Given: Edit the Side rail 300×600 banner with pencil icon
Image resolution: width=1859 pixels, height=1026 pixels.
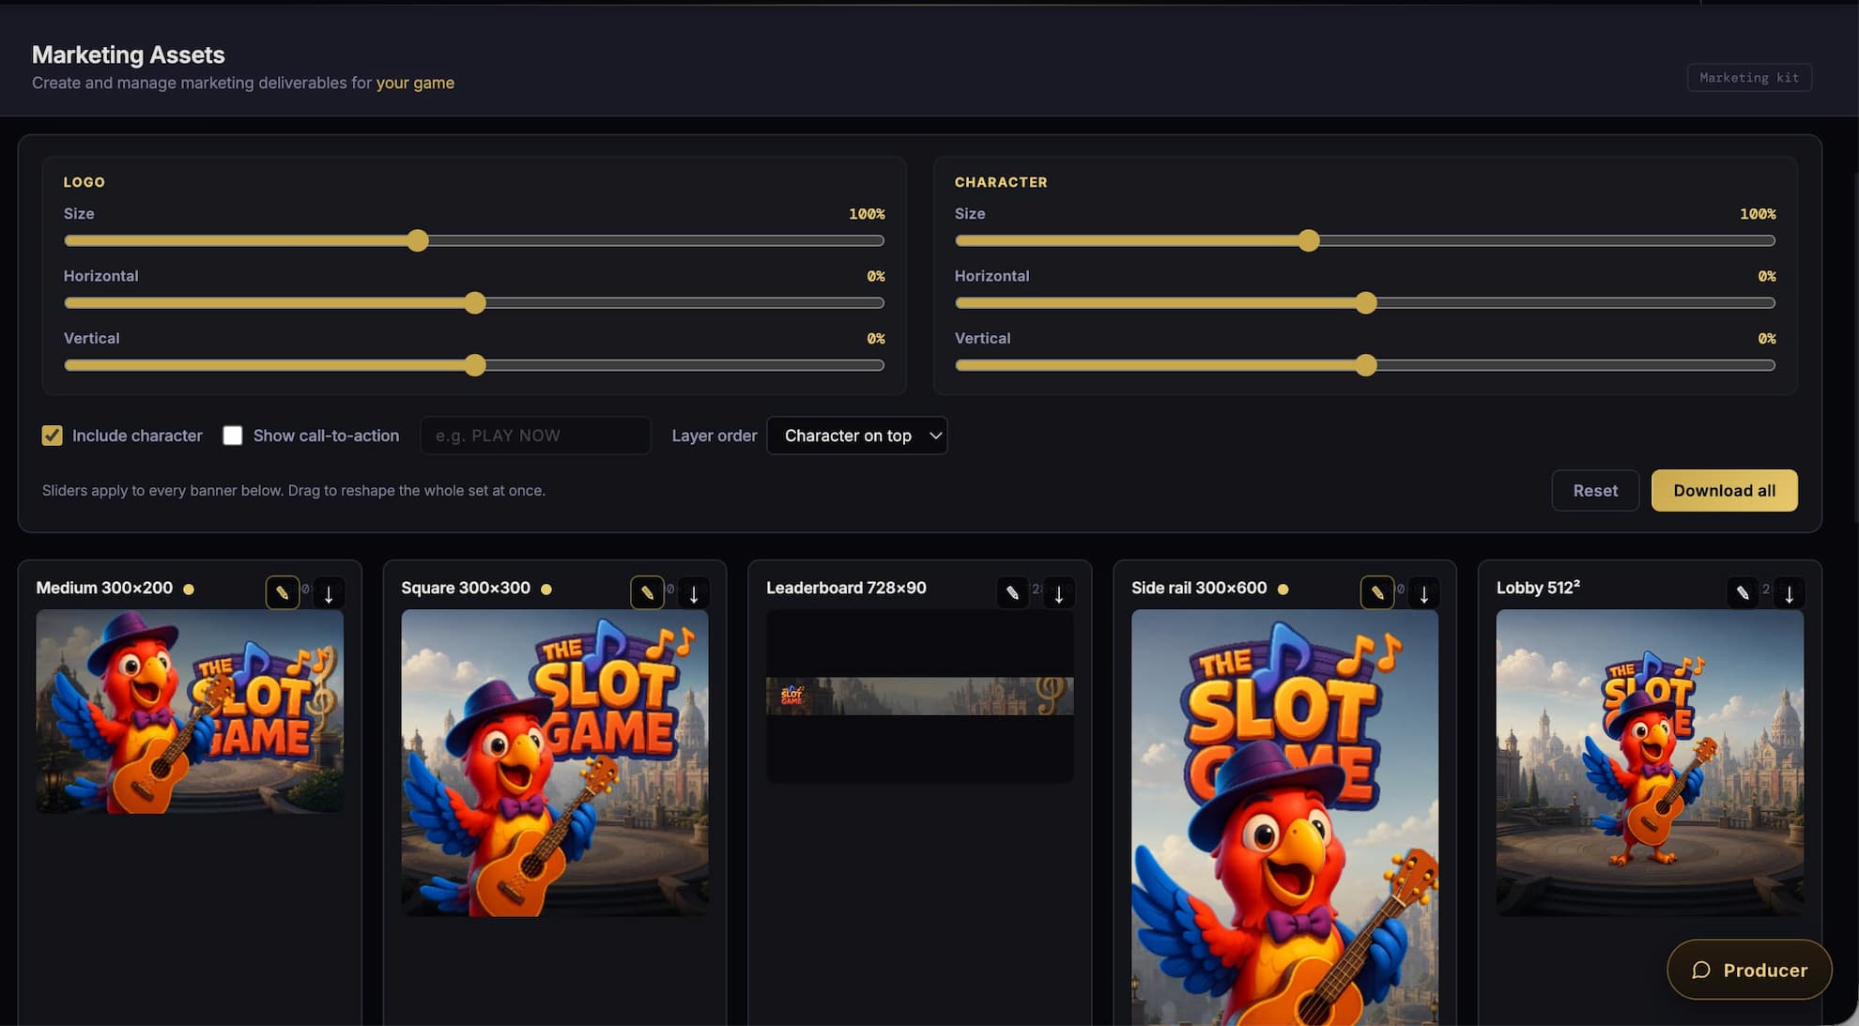Looking at the screenshot, I should [1377, 592].
